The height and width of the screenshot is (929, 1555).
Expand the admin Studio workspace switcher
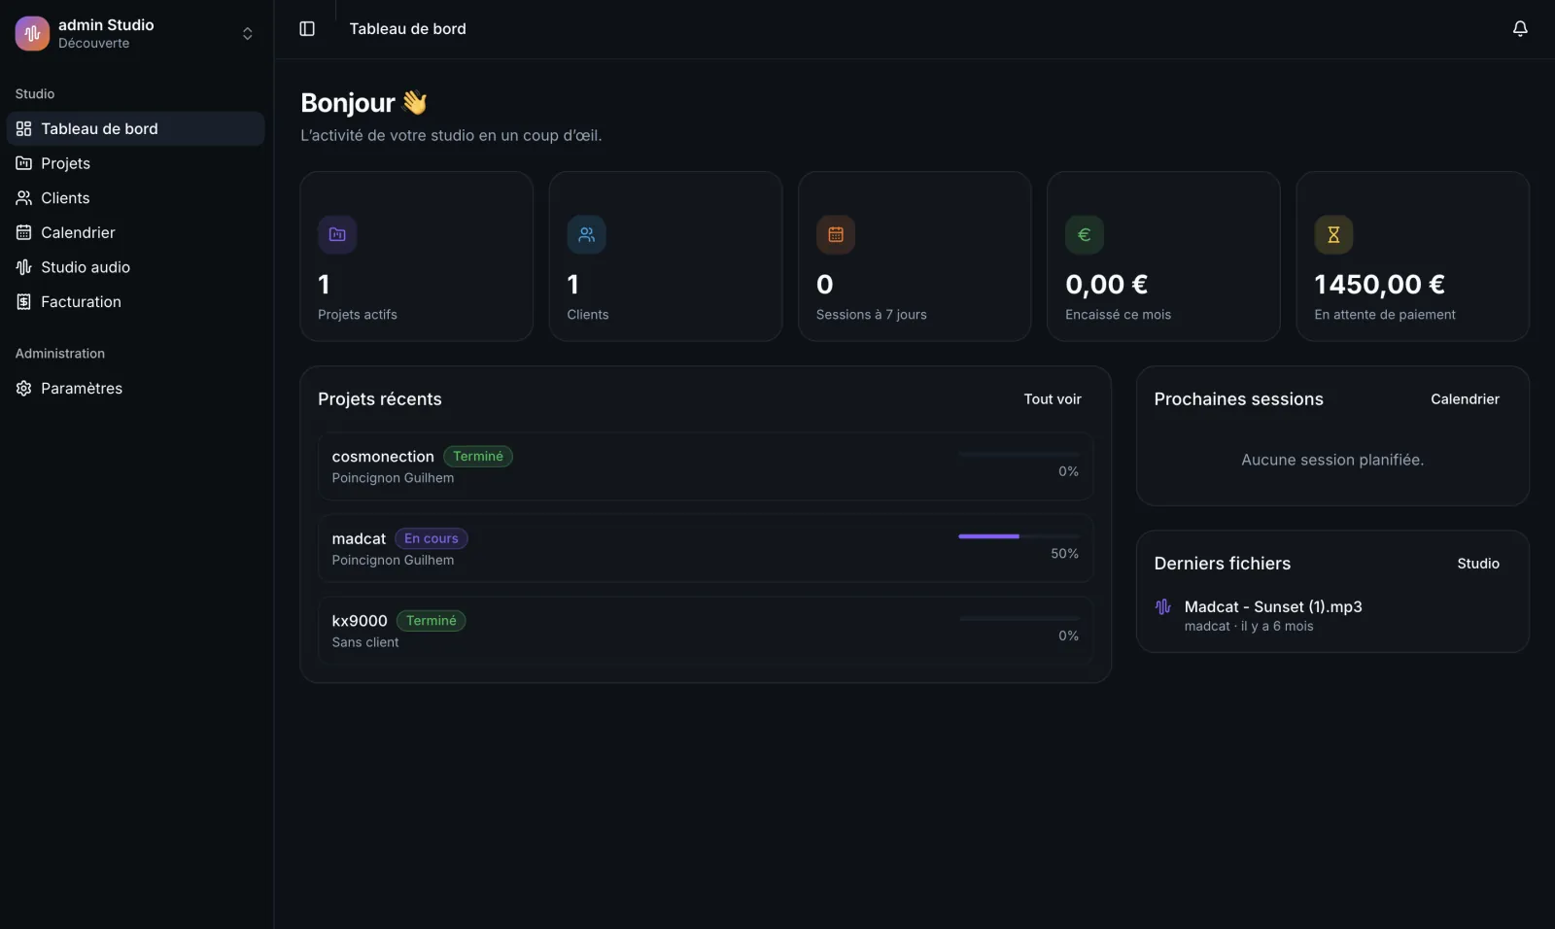click(x=247, y=34)
